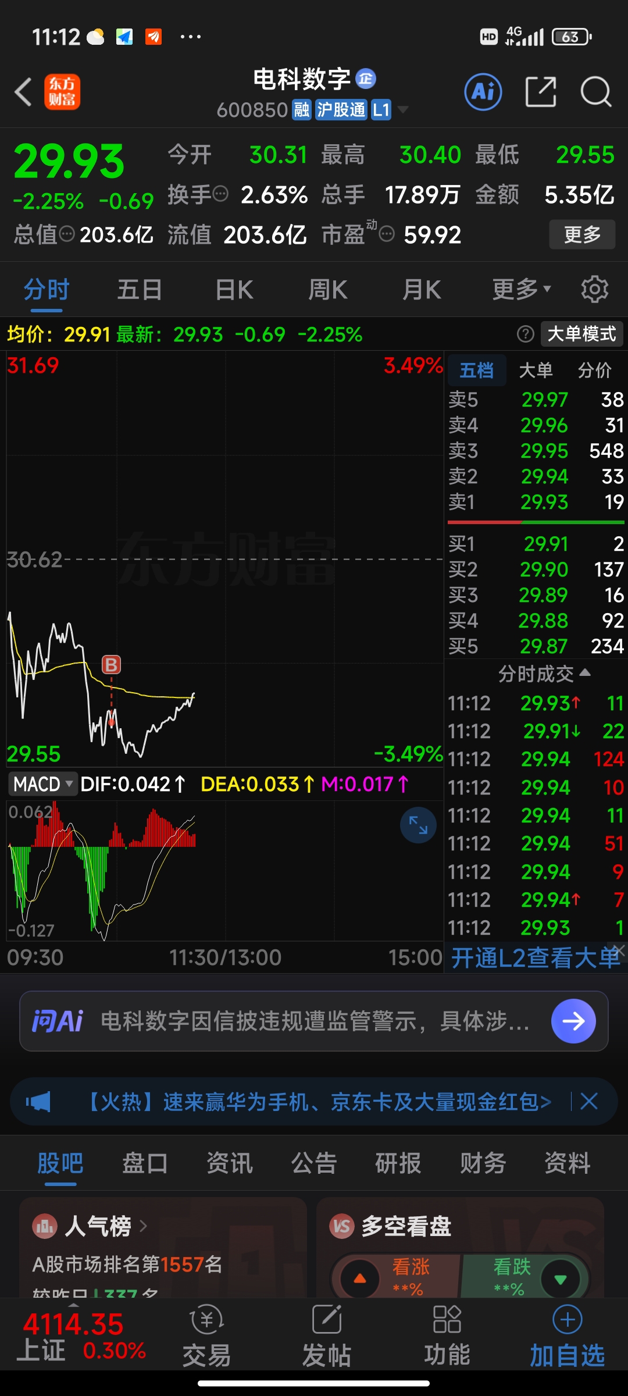Open chart settings gear icon
628x1396 pixels.
pyautogui.click(x=595, y=289)
